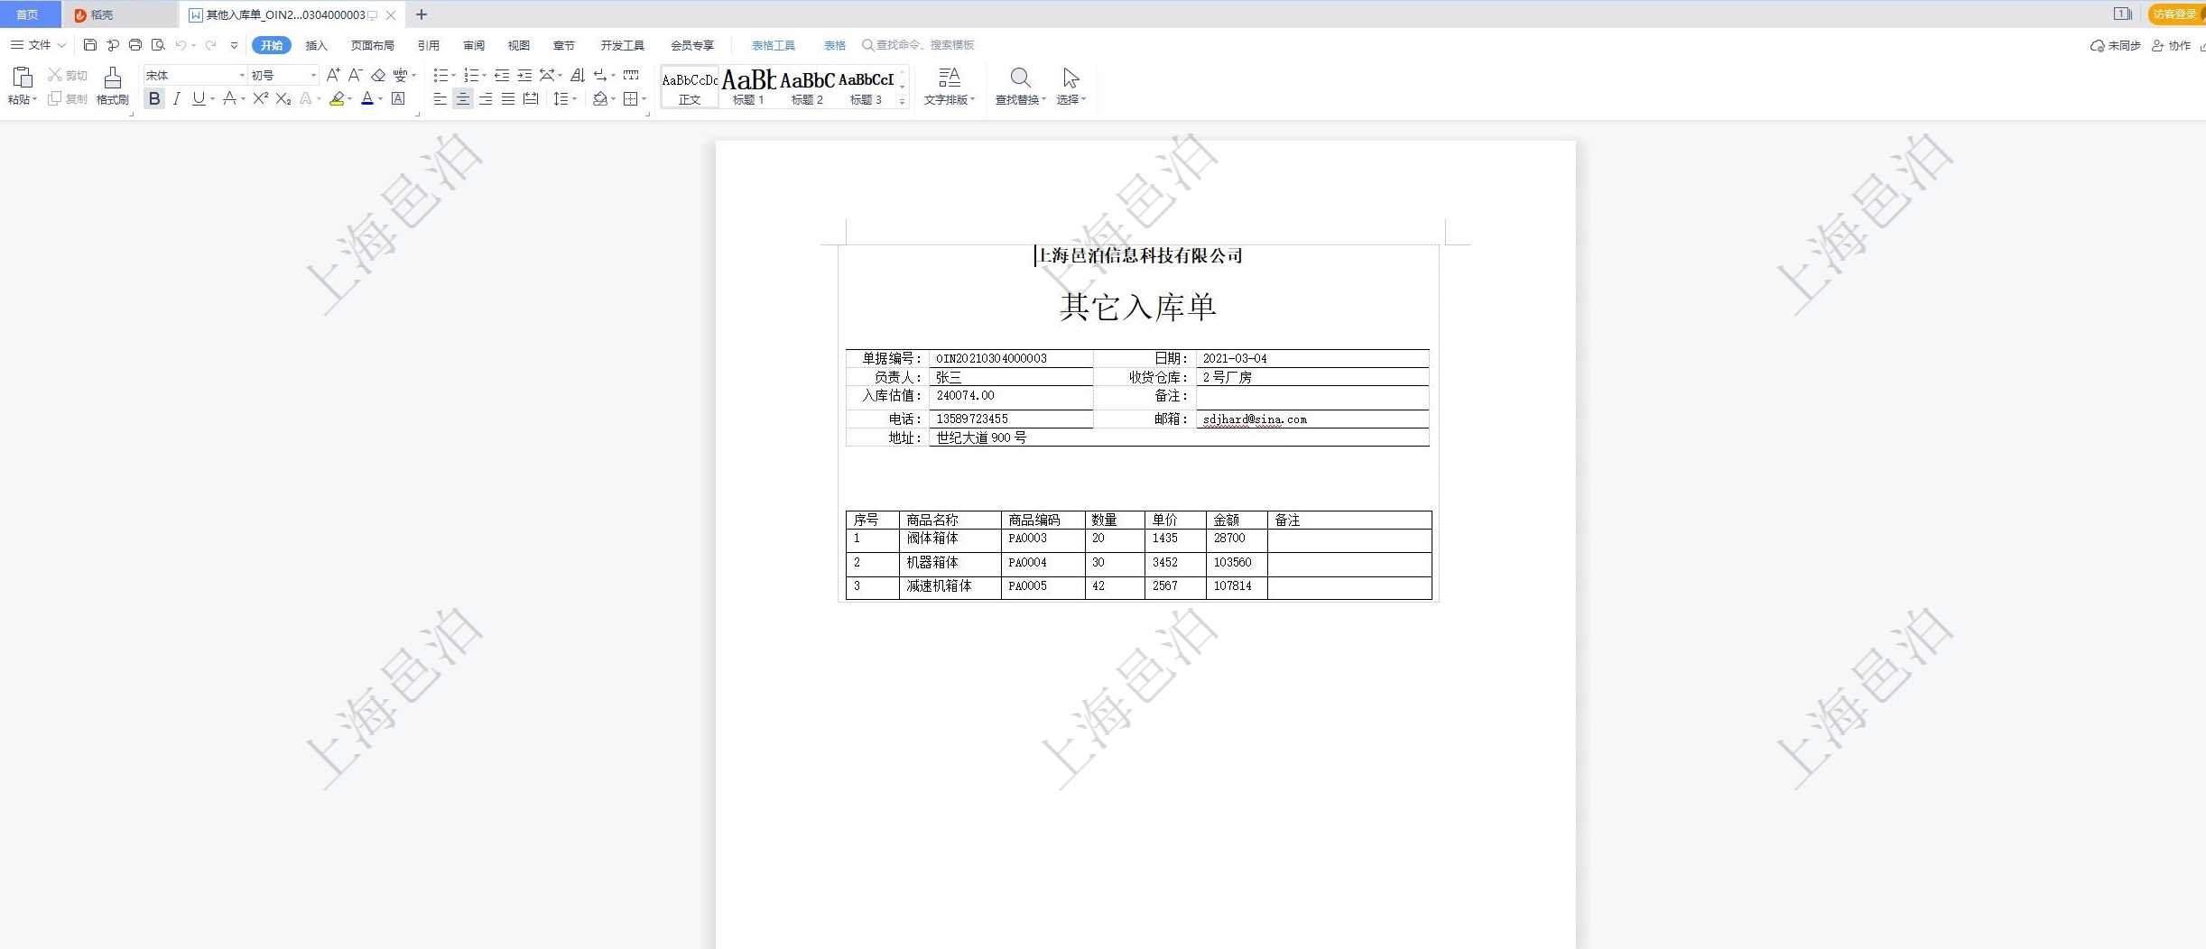2206x949 pixels.
Task: Click the yellow text highlight color button
Action: coord(337,98)
